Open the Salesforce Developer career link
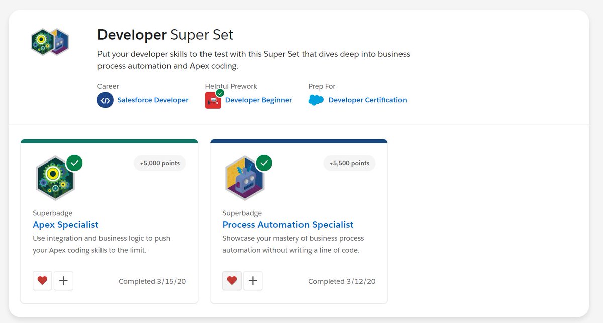This screenshot has height=323, width=603. (x=153, y=100)
